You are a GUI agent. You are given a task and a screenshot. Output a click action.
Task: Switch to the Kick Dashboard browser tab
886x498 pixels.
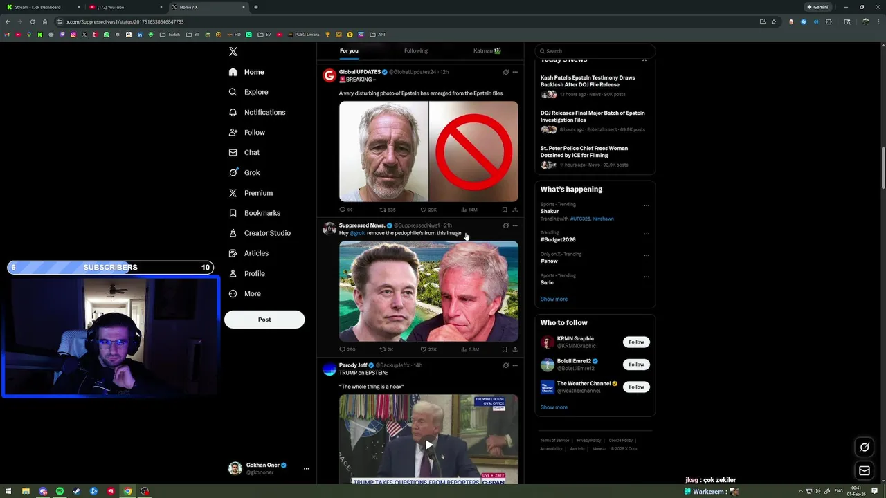(42, 7)
